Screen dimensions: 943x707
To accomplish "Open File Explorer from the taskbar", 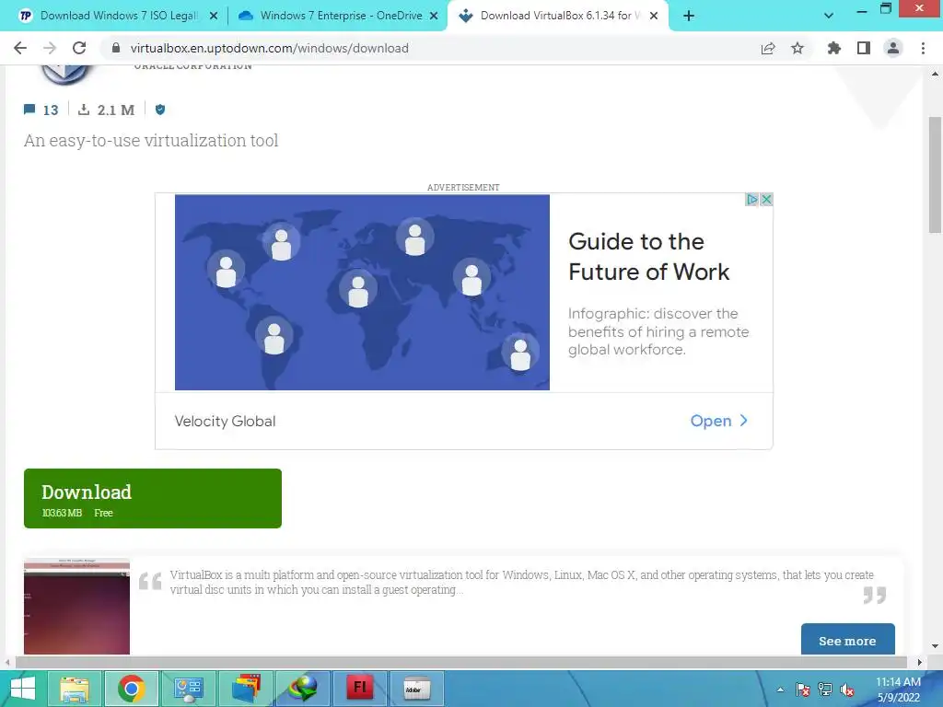I will click(75, 689).
